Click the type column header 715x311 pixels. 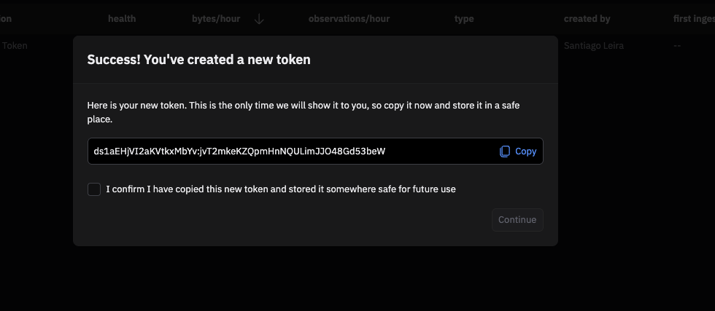pyautogui.click(x=464, y=19)
